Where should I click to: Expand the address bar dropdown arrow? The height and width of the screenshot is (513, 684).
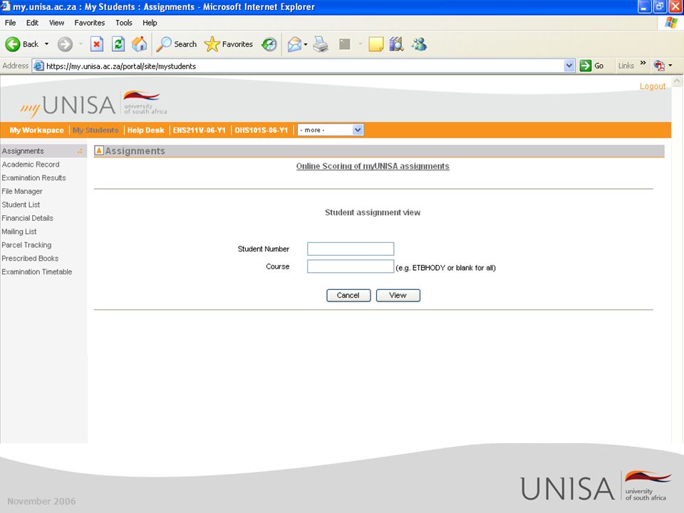click(569, 66)
